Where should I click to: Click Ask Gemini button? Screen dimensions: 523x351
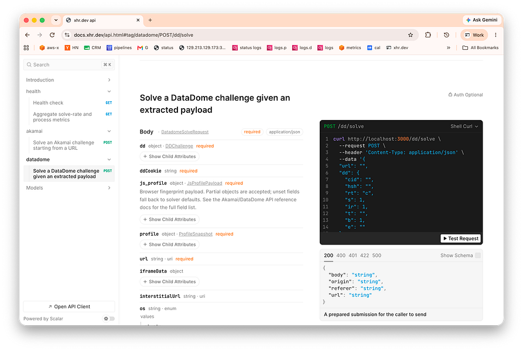point(481,20)
